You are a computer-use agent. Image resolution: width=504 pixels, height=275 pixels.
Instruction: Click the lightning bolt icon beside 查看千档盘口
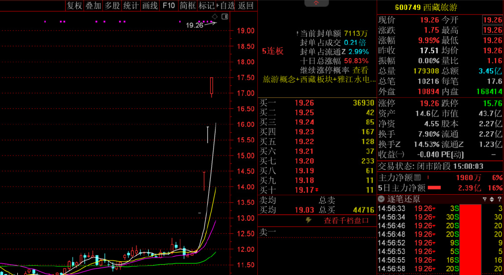click(309, 220)
